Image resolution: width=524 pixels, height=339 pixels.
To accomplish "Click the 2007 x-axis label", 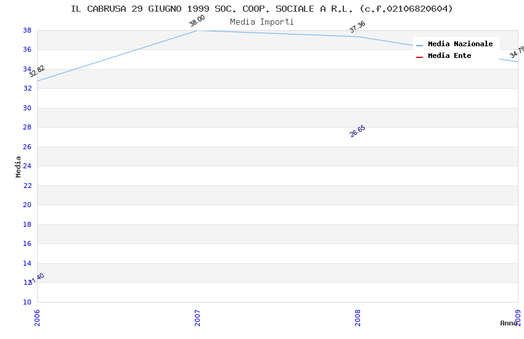I will click(x=197, y=317).
